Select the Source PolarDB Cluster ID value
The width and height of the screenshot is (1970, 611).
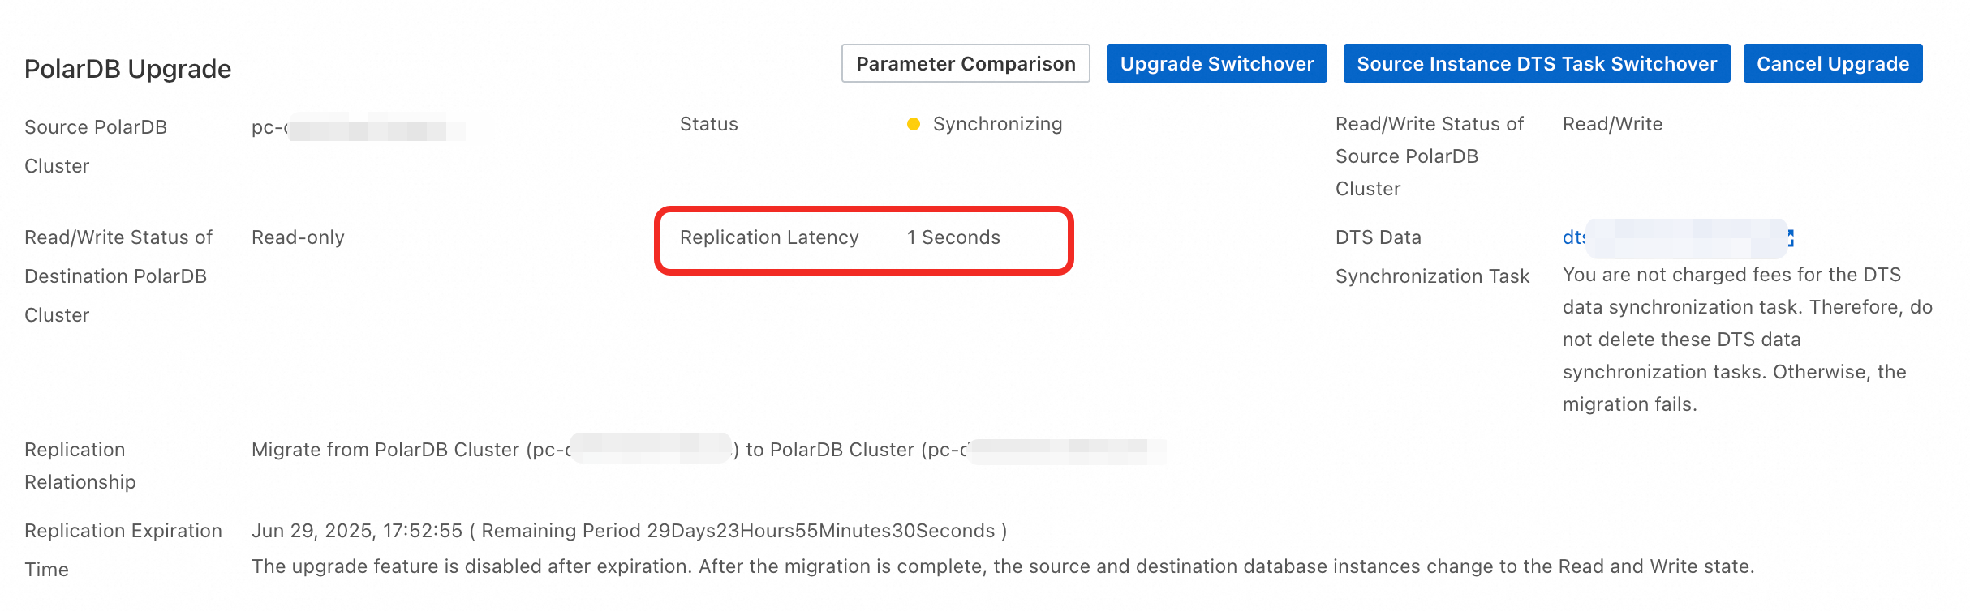click(x=357, y=128)
